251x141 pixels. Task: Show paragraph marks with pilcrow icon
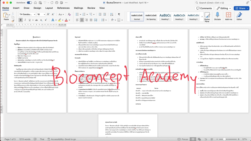119,14
